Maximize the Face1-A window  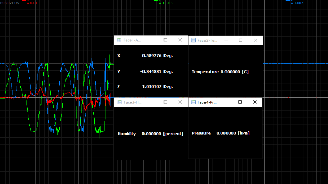tap(166, 40)
